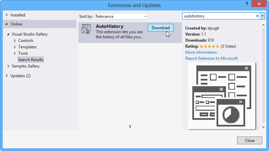269x151 pixels.
Task: Select Tools under Visual Studio Gallery
Action: pyautogui.click(x=23, y=53)
